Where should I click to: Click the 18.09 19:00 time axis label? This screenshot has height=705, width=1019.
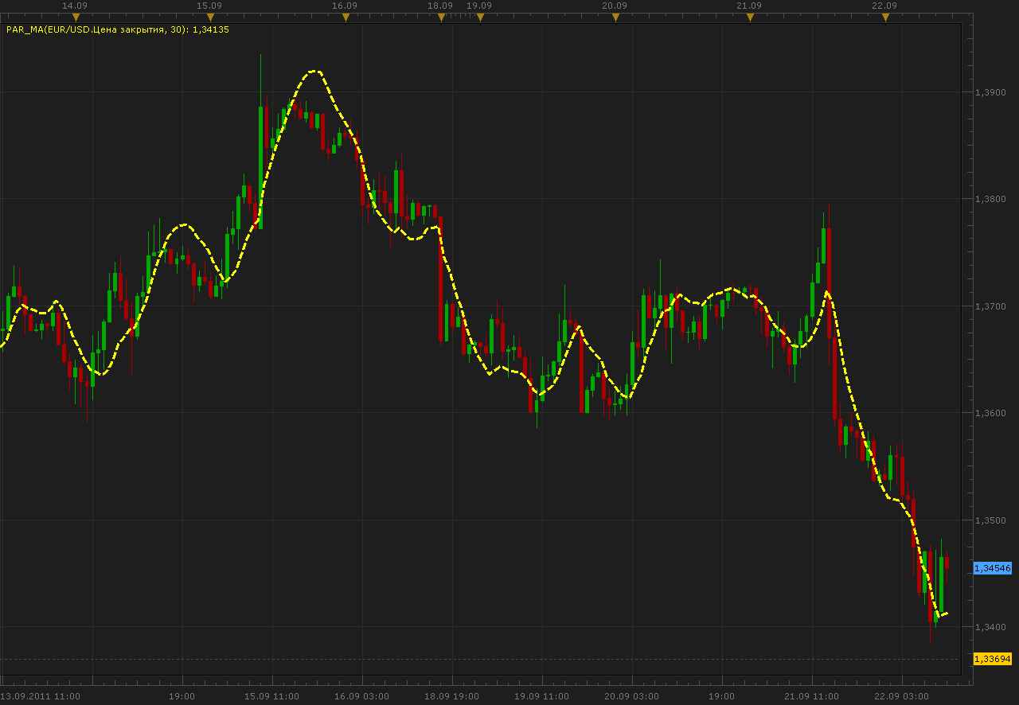pos(452,696)
